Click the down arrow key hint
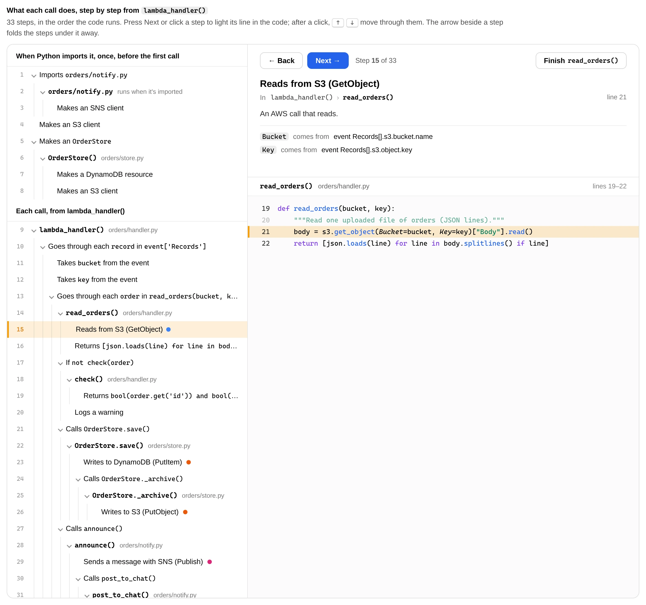Viewport: 646px width, 605px height. [352, 23]
